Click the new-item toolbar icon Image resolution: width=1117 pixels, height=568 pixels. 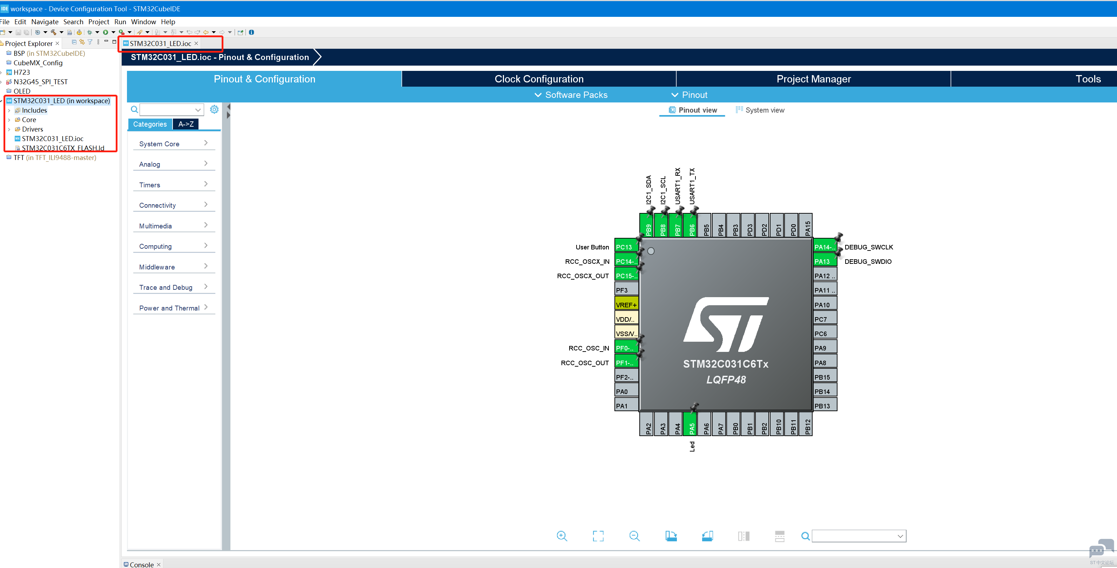3,32
